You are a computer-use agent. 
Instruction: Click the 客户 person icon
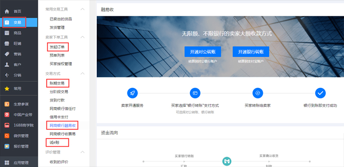[x=7, y=65]
